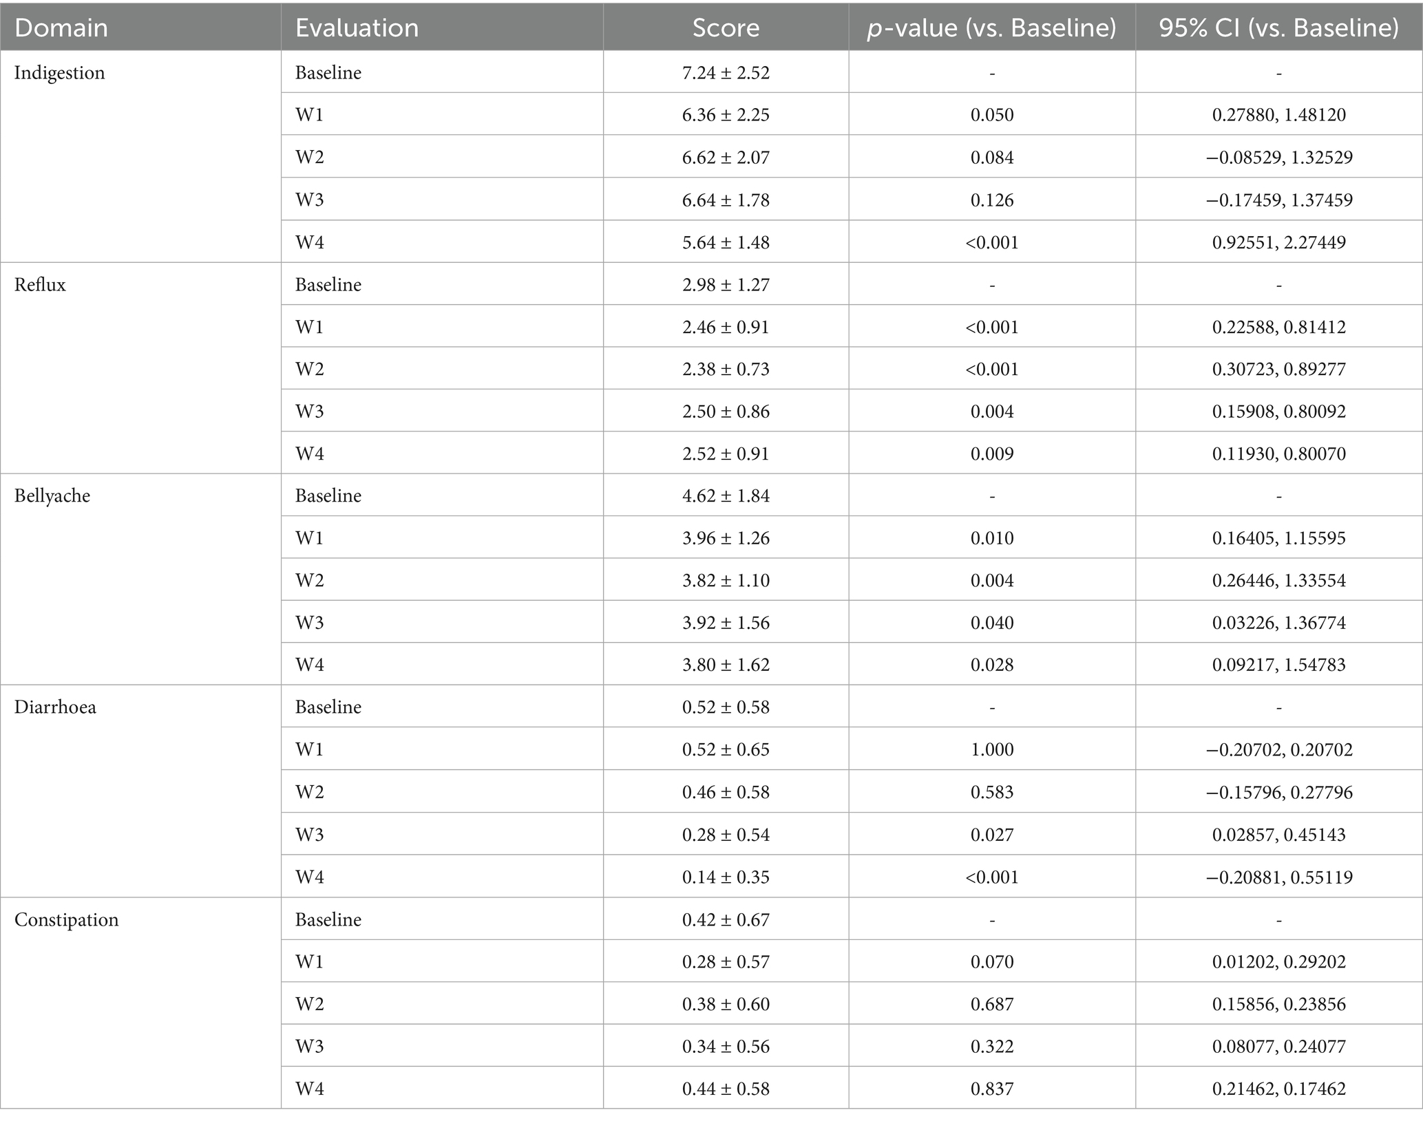Select the 95% CI (vs. Baseline) header
Screen dimensions: 1423x1121
pyautogui.click(x=1278, y=28)
